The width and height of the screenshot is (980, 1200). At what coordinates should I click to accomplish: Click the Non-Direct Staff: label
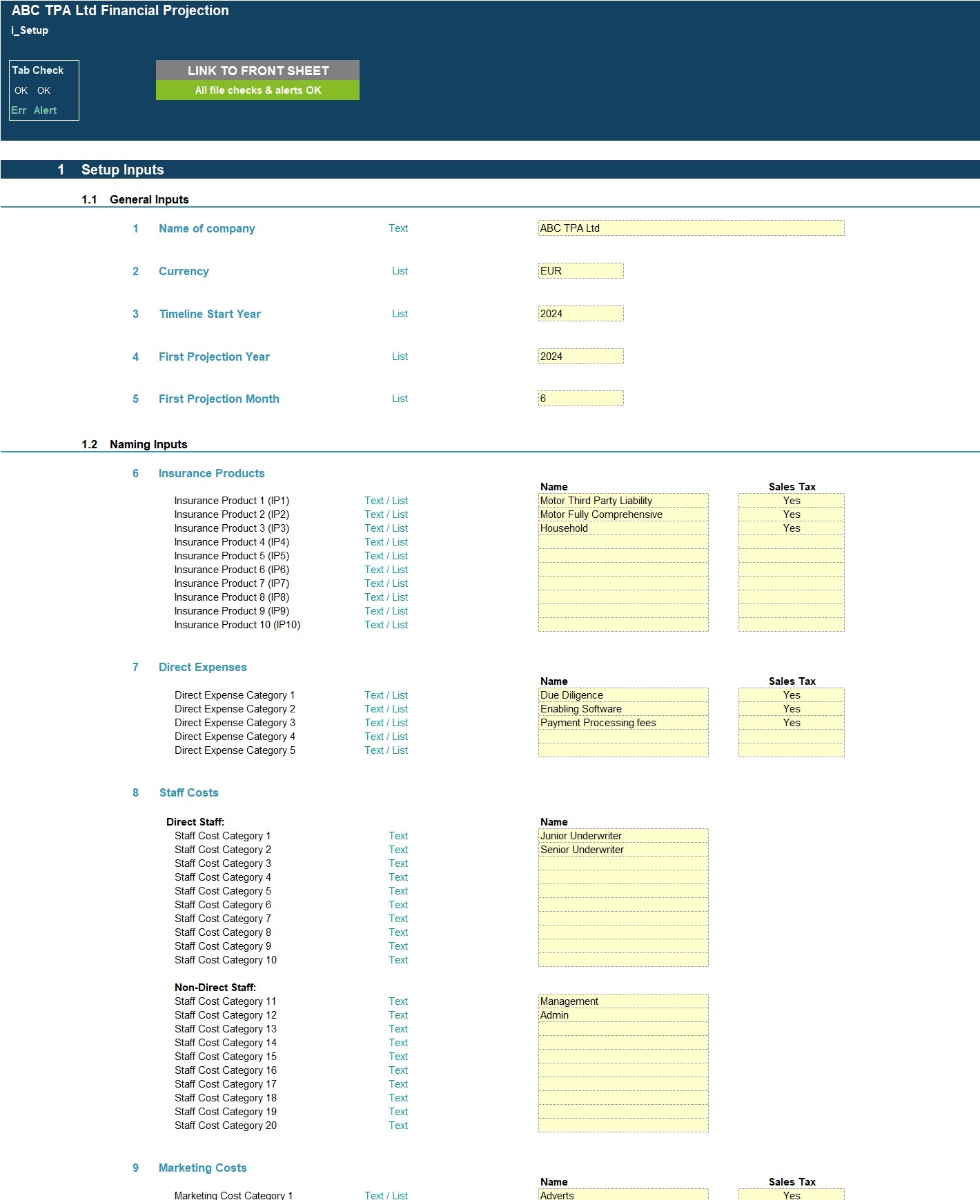pyautogui.click(x=215, y=988)
